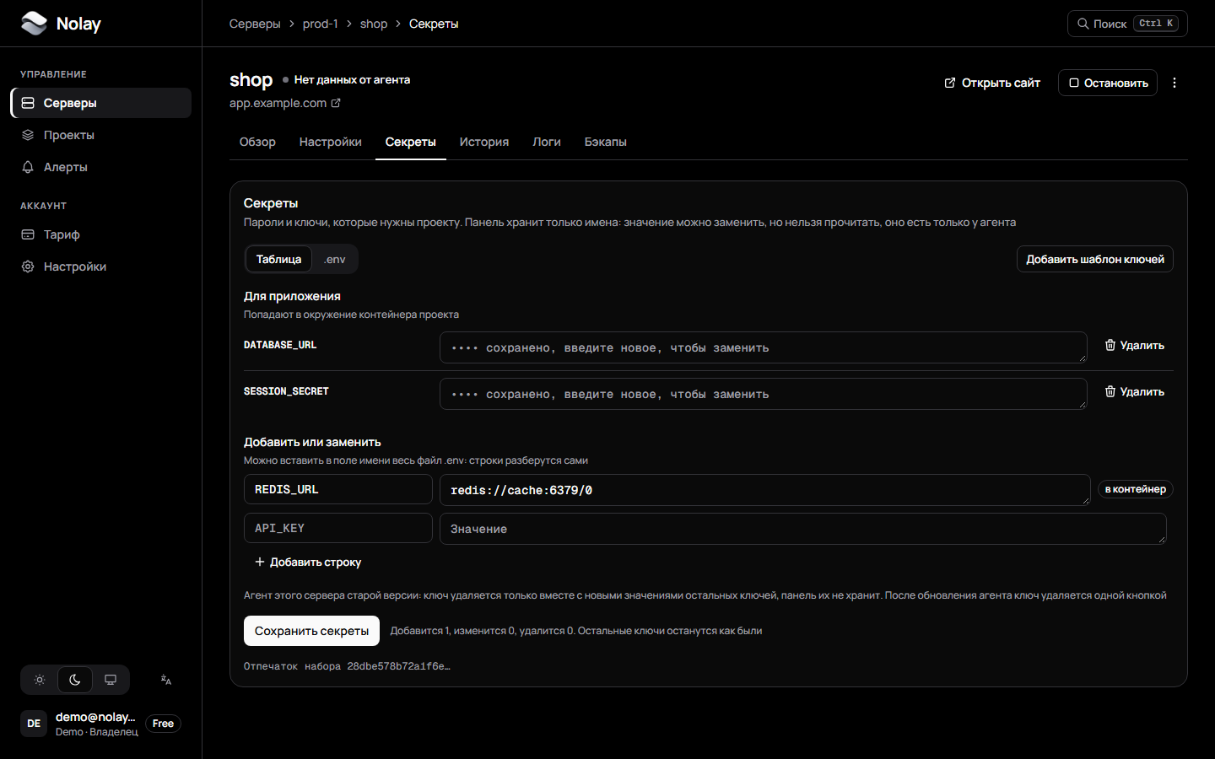The height and width of the screenshot is (759, 1215).
Task: Delete SESSION_SECRET secret
Action: [x=1135, y=391]
